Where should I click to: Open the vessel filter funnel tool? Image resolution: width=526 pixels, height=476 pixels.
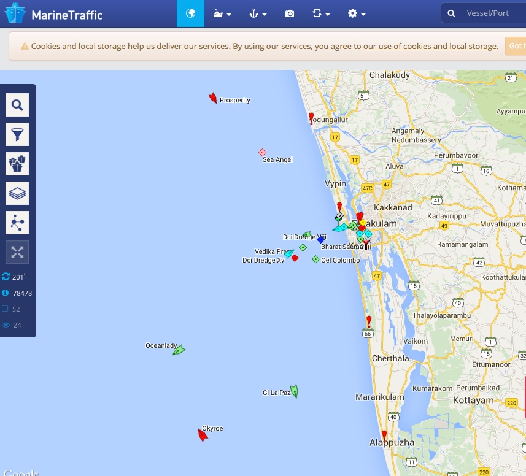[17, 134]
